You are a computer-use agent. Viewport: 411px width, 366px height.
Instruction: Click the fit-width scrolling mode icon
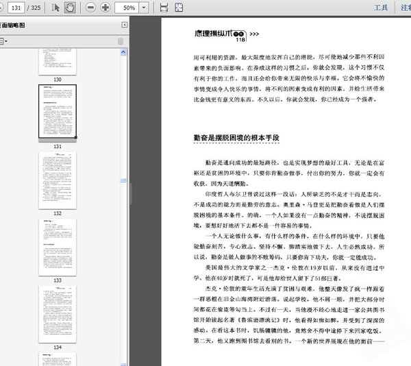coord(164,8)
